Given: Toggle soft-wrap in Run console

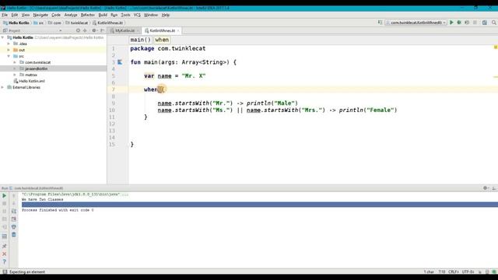Looking at the screenshot, I should tap(14, 211).
